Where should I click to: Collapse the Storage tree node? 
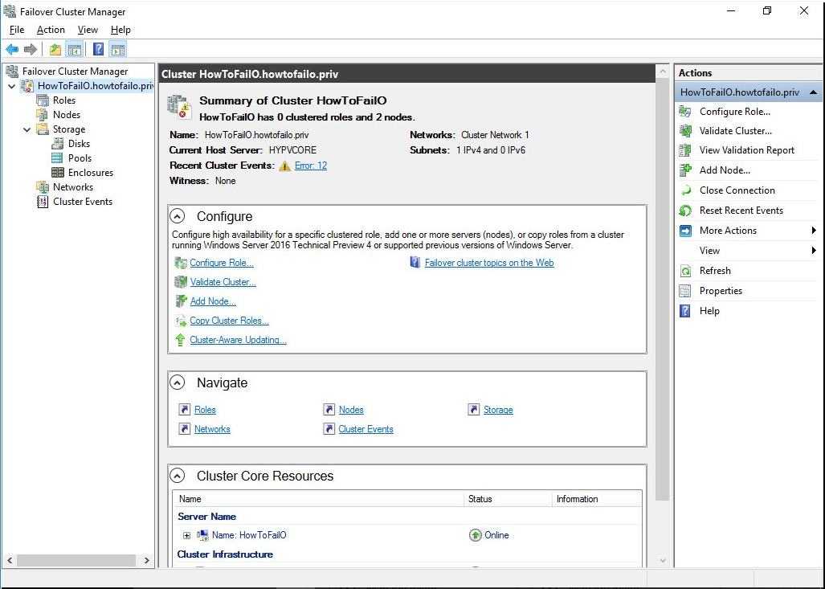(27, 129)
